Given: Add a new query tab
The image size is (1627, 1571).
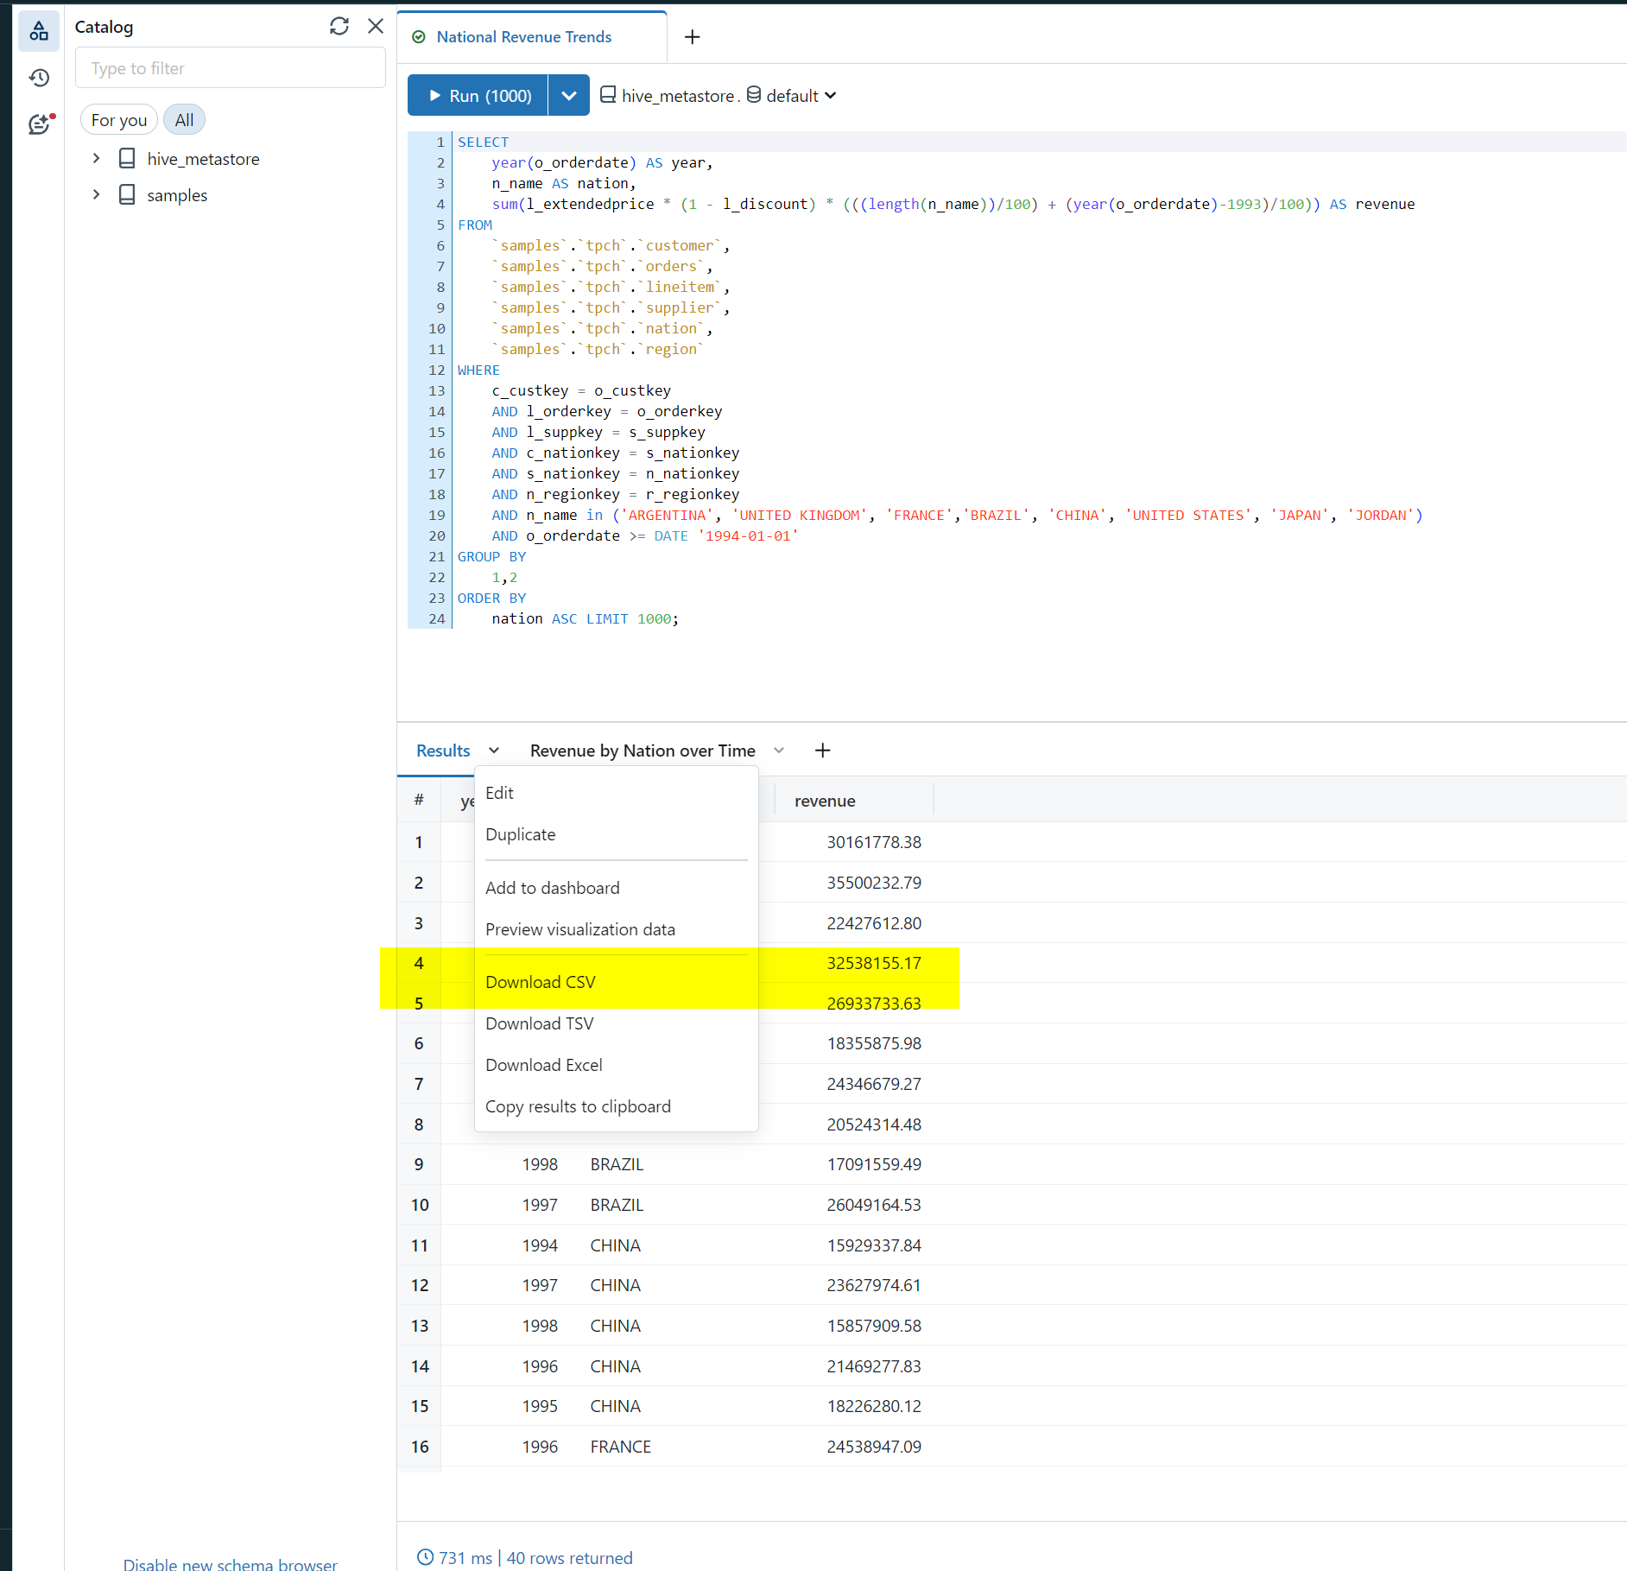Looking at the screenshot, I should pyautogui.click(x=693, y=37).
